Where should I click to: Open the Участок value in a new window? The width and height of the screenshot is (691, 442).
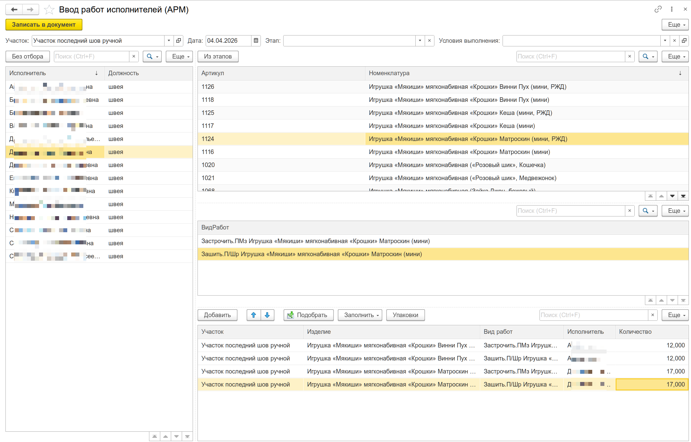click(179, 41)
